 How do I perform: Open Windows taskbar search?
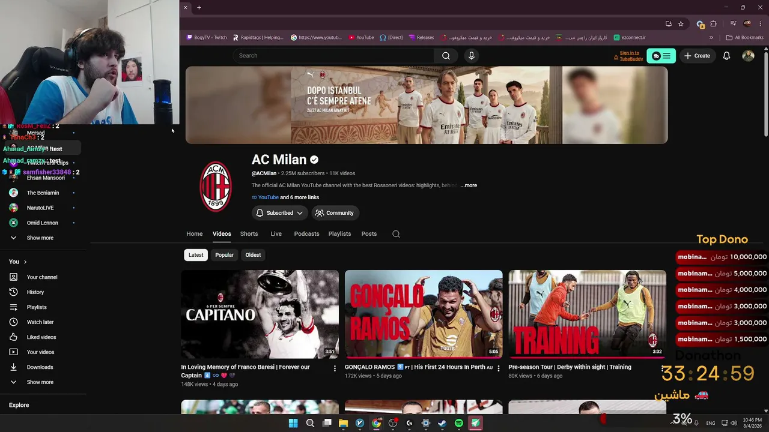point(310,423)
